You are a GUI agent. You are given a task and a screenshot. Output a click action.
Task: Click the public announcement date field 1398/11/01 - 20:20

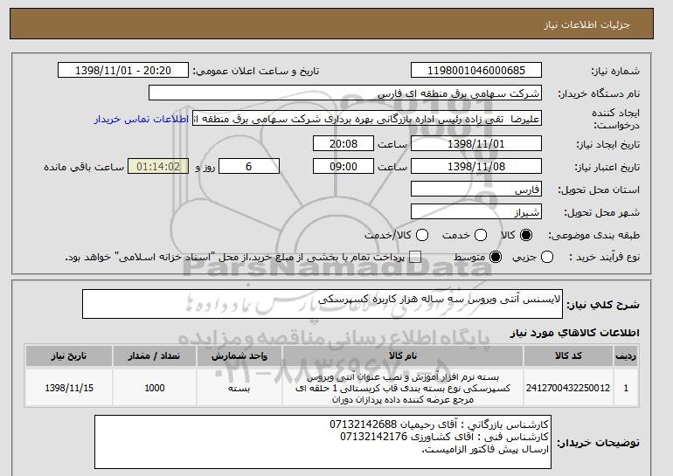pos(123,71)
